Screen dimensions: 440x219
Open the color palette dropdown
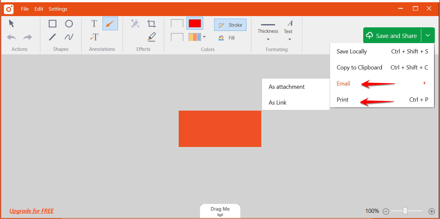pos(204,37)
